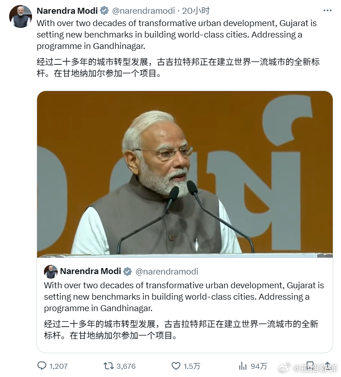Open the quoted tweet English text
This screenshot has height=377, width=341.
[x=184, y=296]
